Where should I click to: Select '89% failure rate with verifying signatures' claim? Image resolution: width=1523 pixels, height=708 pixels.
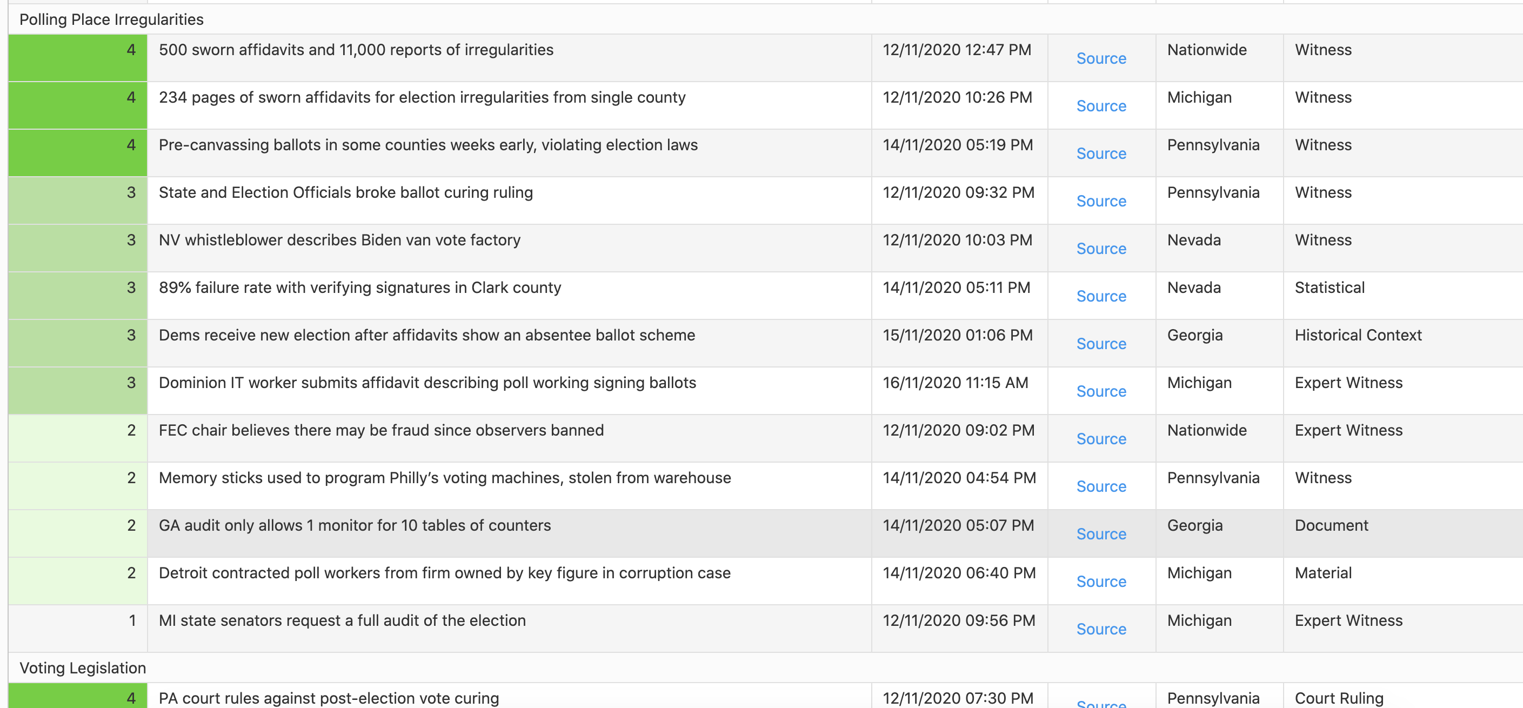[359, 288]
